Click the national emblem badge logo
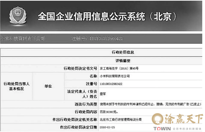Viewport: 205px width, 132px height. pos(18,16)
